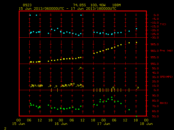The height and width of the screenshot is (130, 174).
Task: Click the wind arrow at 50 MPS level
Action: [x=80, y=69]
